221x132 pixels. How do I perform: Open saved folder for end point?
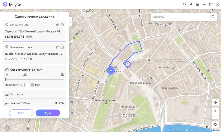click(x=62, y=47)
